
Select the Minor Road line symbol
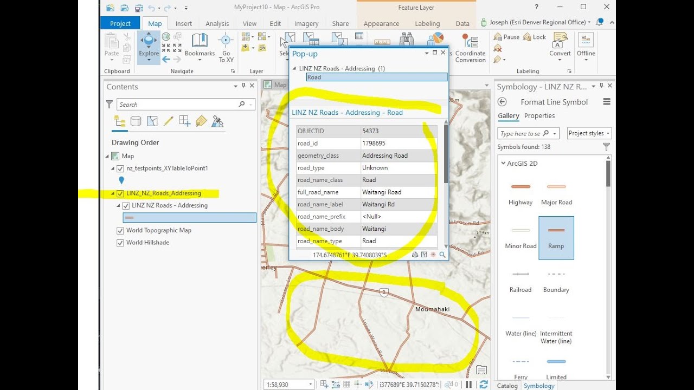click(520, 238)
